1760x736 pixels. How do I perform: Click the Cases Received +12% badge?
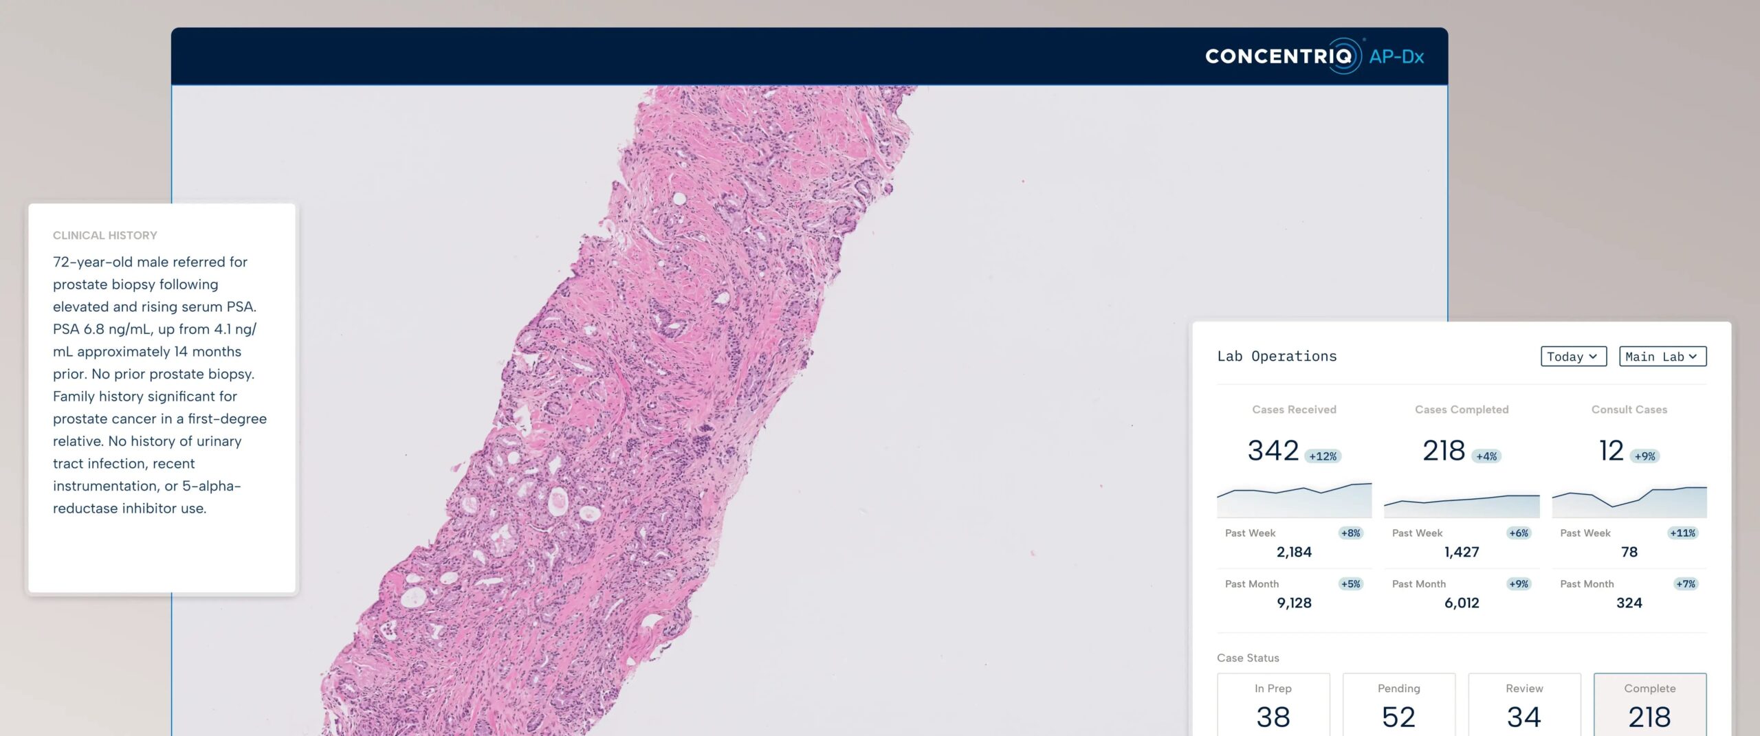(1323, 456)
